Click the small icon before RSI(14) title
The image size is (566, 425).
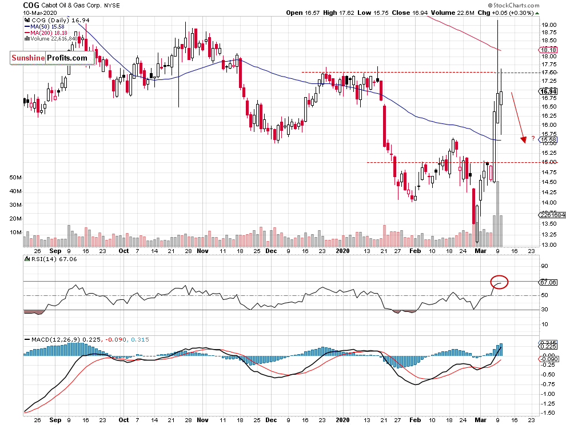(27, 259)
